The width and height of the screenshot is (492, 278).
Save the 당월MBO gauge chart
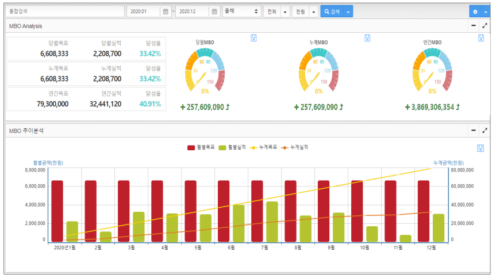click(x=253, y=38)
